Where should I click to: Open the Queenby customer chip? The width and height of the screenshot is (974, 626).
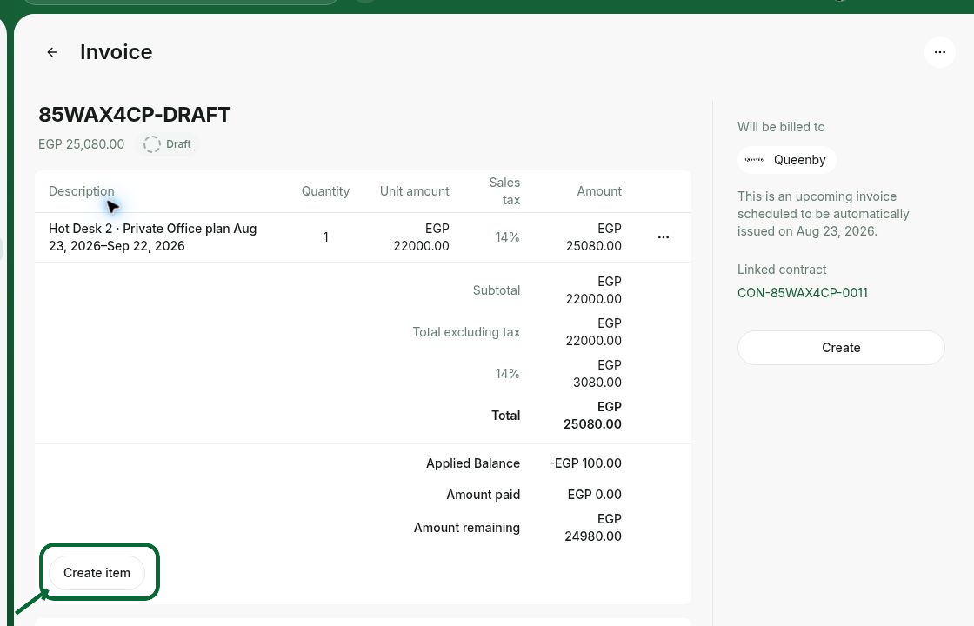click(x=786, y=160)
